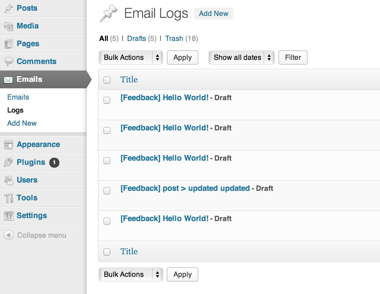Click the '(18)' count next to Trash
The image size is (380, 294).
pos(192,39)
